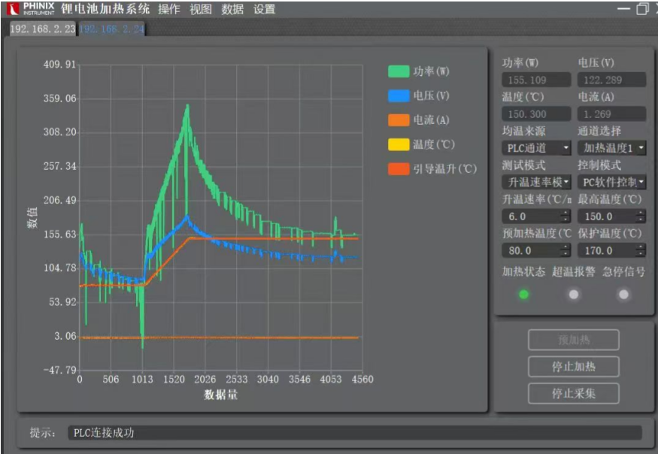Click the 急停信号 indicator light
The width and height of the screenshot is (658, 454).
pos(623,295)
